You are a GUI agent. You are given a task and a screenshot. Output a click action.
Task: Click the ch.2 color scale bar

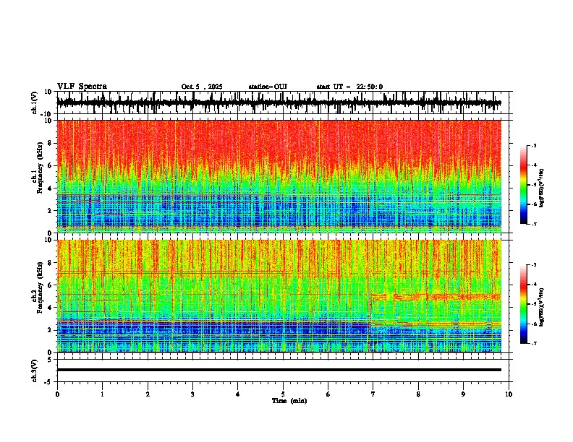coord(524,304)
